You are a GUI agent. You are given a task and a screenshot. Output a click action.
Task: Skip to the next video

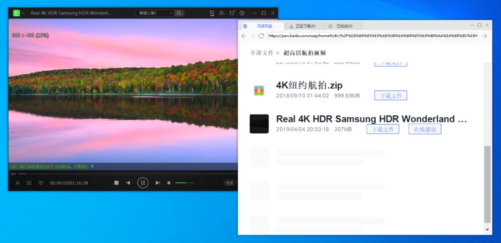pyautogui.click(x=158, y=183)
